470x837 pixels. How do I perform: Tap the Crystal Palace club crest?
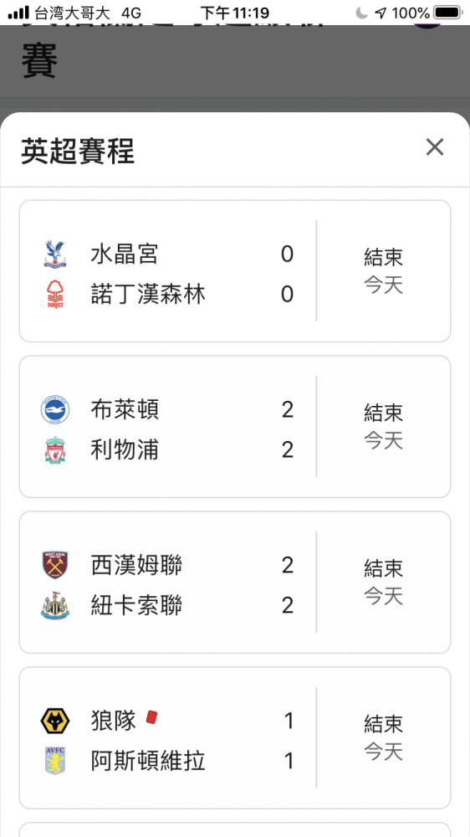[x=55, y=254]
